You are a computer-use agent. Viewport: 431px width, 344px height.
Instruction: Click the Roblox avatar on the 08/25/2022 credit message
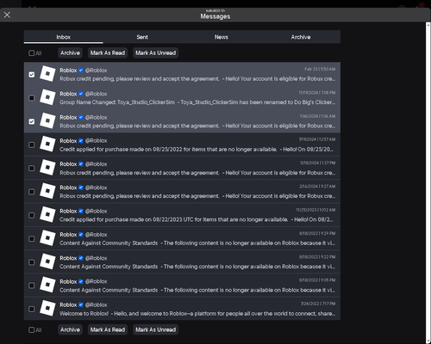[47, 144]
